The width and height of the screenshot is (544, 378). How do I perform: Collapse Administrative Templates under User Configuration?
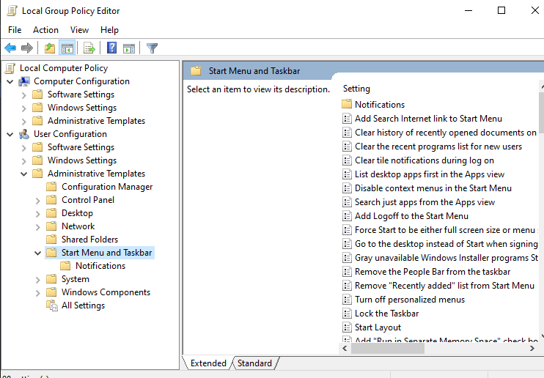[x=24, y=174]
